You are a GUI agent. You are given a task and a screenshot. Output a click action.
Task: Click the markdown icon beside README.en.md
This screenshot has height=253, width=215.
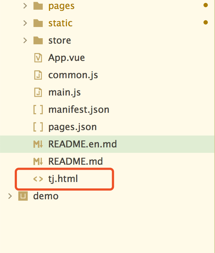(x=38, y=144)
